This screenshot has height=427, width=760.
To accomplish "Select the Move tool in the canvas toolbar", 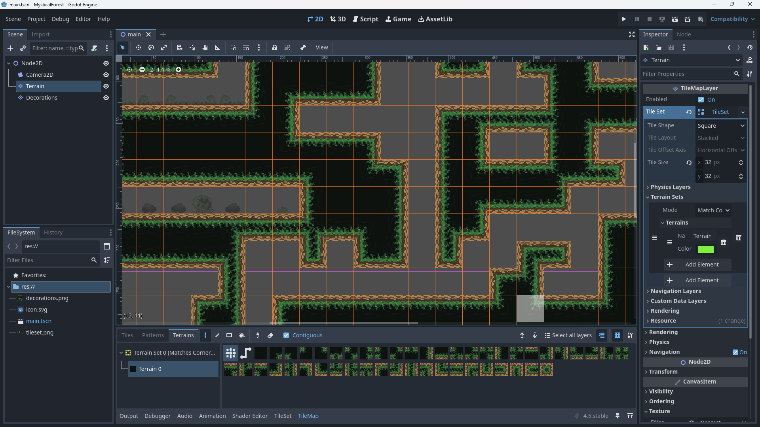I will pos(139,47).
